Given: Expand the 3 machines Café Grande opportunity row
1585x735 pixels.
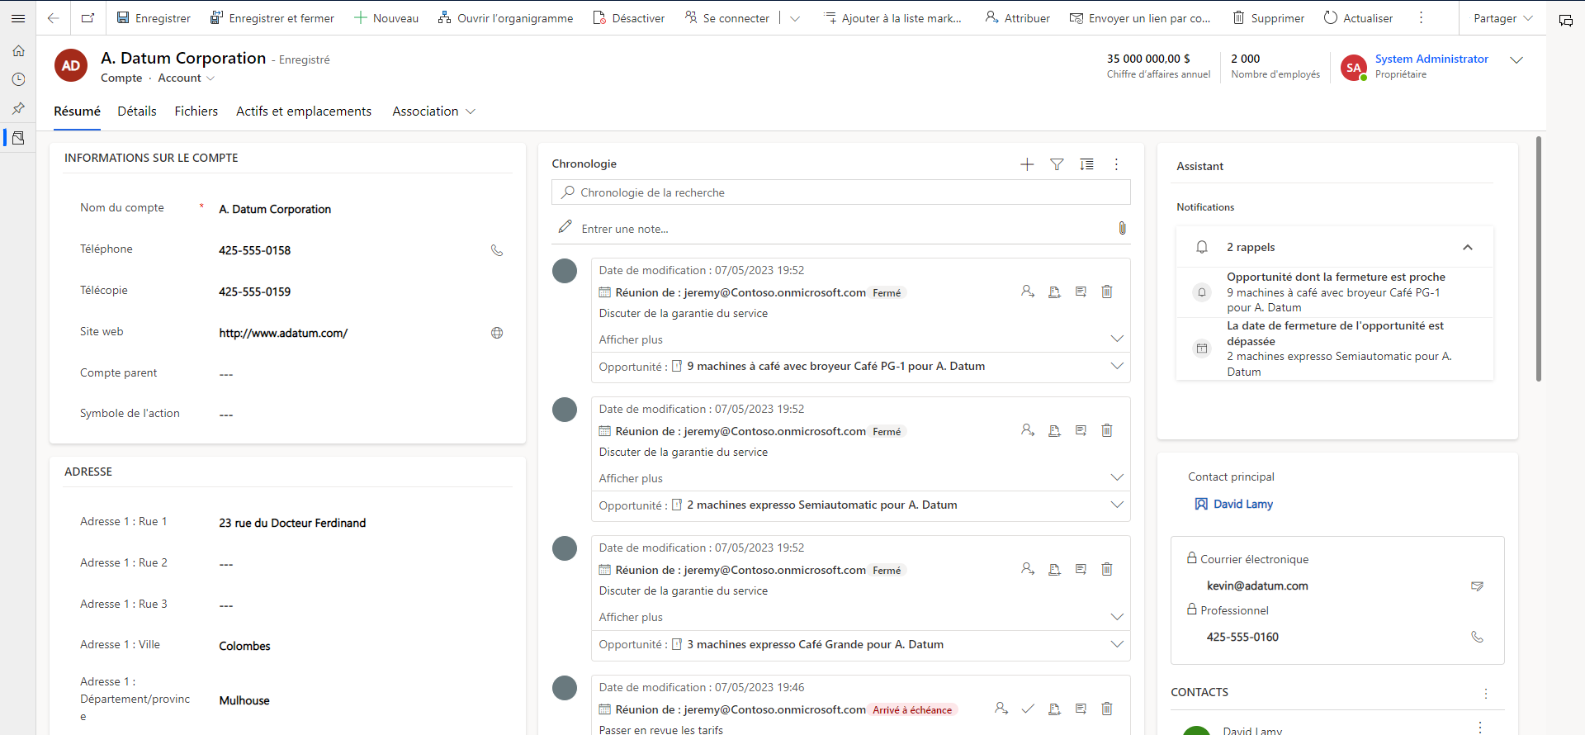Looking at the screenshot, I should pos(1117,644).
